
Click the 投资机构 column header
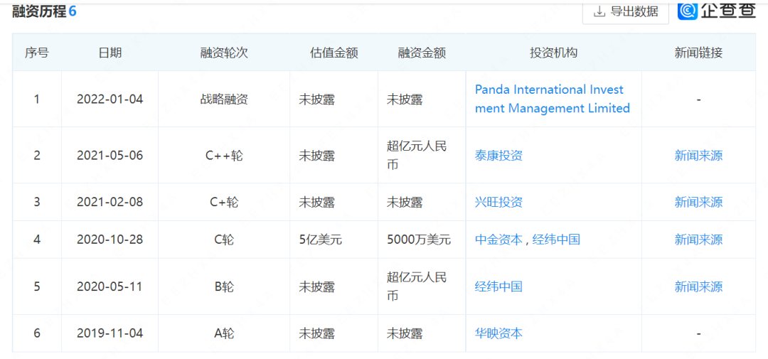pos(553,53)
